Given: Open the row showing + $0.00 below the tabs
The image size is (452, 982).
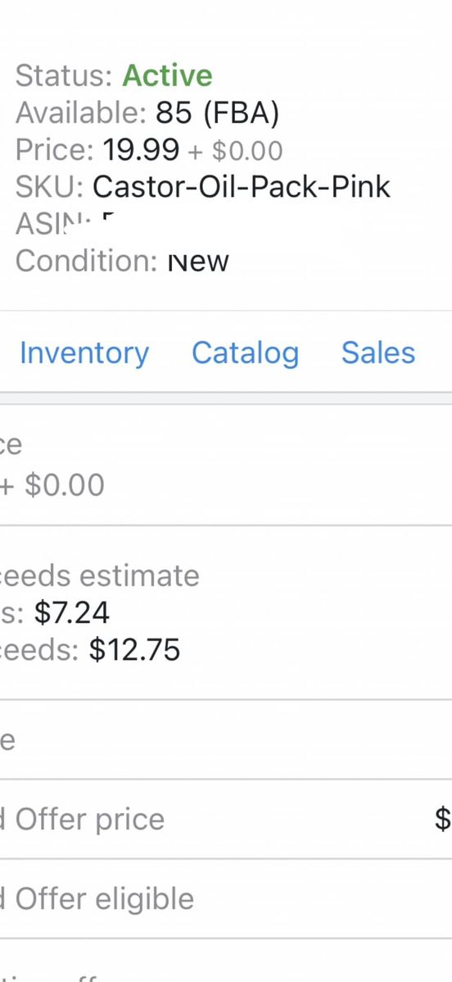Looking at the screenshot, I should coord(226,466).
